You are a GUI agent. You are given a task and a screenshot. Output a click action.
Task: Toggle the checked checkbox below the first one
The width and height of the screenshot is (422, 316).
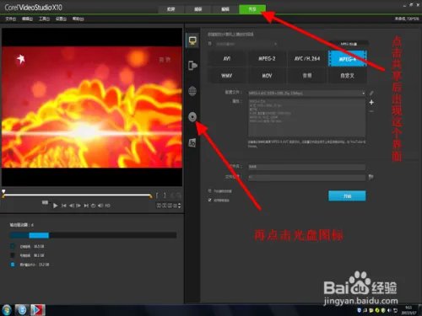coord(209,200)
